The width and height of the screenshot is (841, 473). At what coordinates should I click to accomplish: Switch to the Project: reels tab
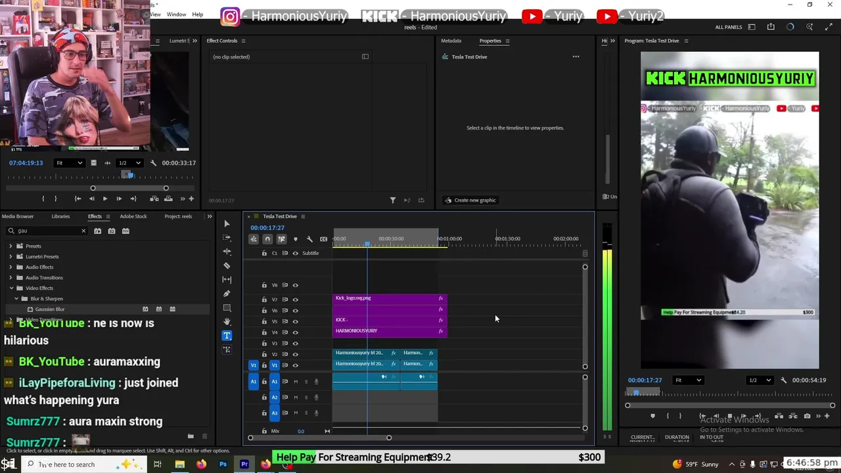tap(178, 216)
